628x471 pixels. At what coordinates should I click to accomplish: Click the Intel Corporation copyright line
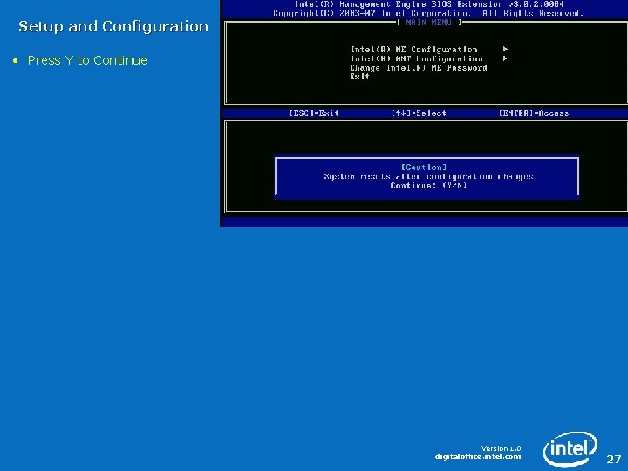click(x=427, y=13)
